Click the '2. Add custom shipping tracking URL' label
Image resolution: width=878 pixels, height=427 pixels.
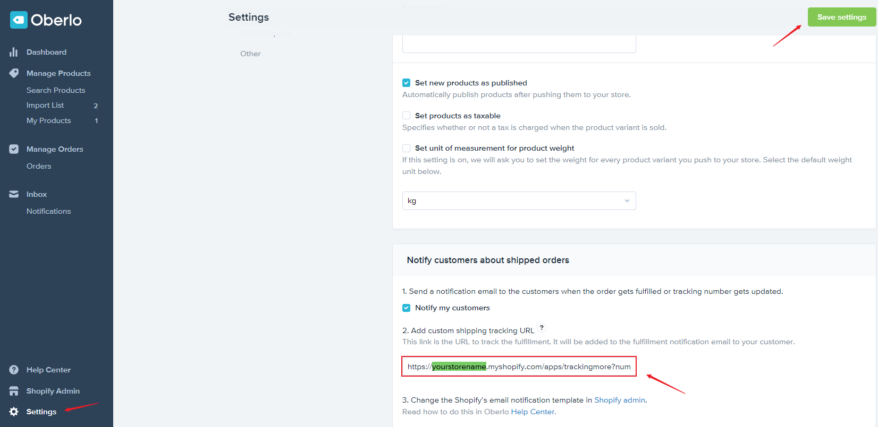click(x=468, y=330)
